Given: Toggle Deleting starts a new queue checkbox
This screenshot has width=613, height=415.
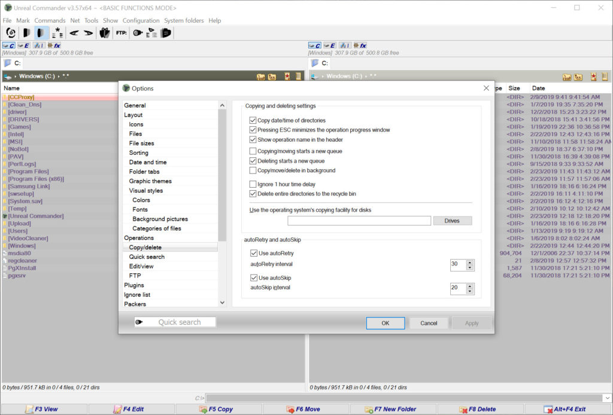Looking at the screenshot, I should pyautogui.click(x=253, y=161).
